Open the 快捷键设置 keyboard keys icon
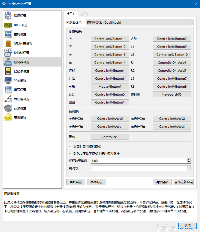The width and height of the screenshot is (200, 232). pos(8,53)
